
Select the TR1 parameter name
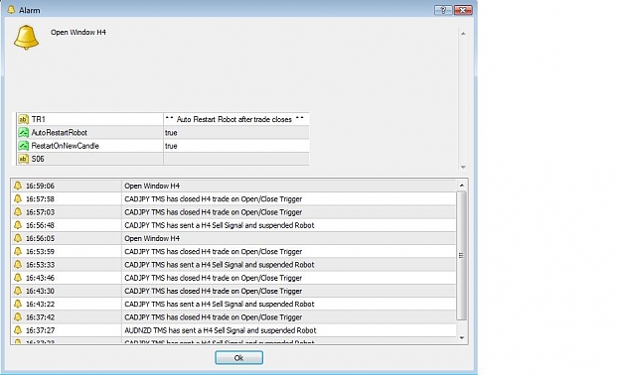pyautogui.click(x=39, y=119)
